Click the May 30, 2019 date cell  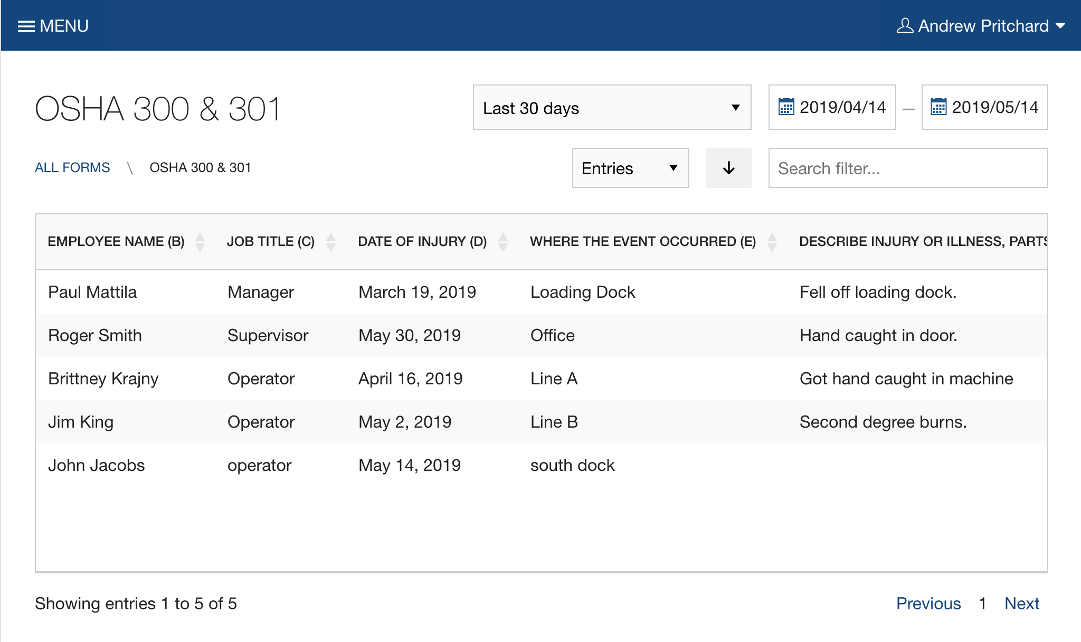410,335
